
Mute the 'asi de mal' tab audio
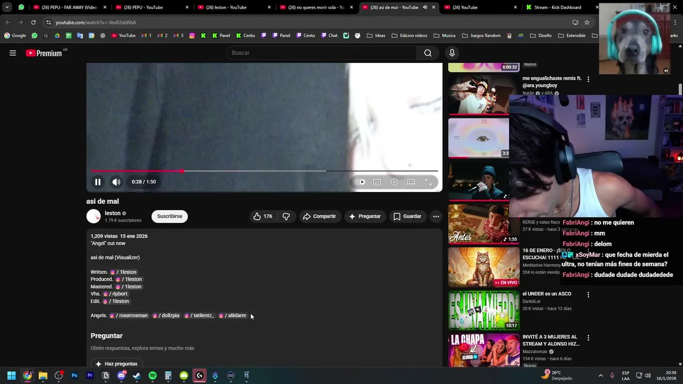pyautogui.click(x=425, y=7)
